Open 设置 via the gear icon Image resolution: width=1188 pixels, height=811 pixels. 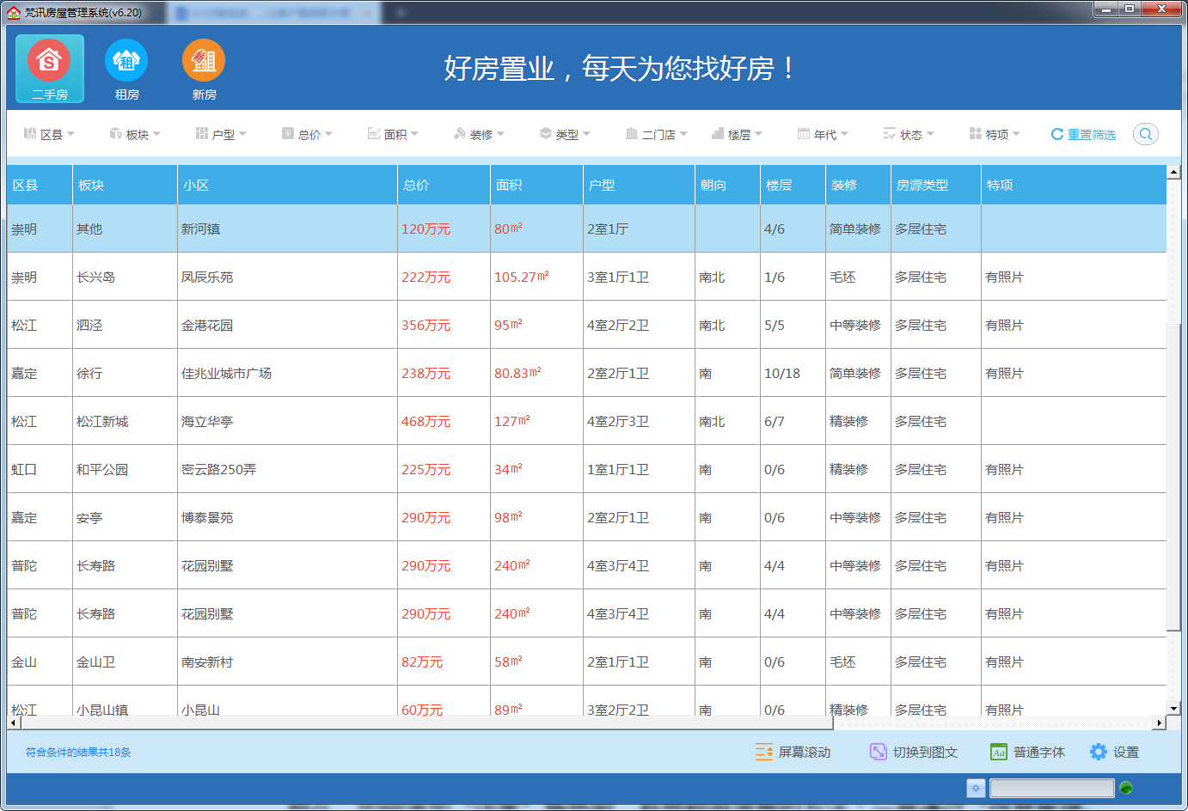click(x=1099, y=752)
